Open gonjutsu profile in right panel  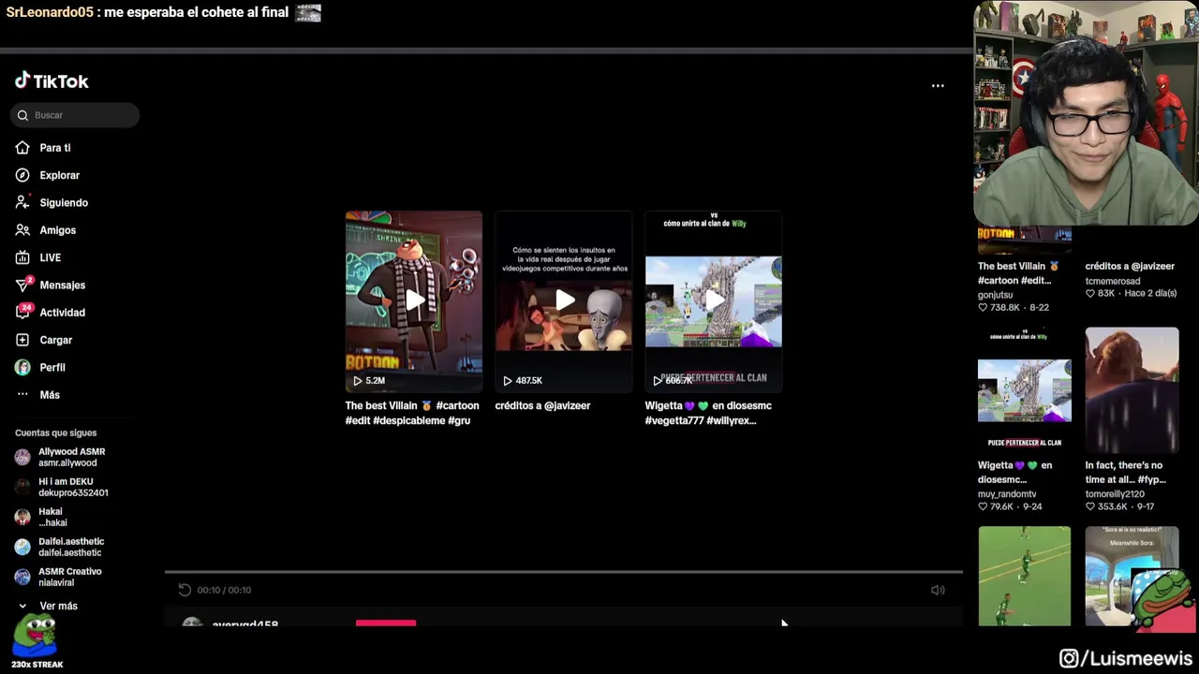pyautogui.click(x=995, y=294)
